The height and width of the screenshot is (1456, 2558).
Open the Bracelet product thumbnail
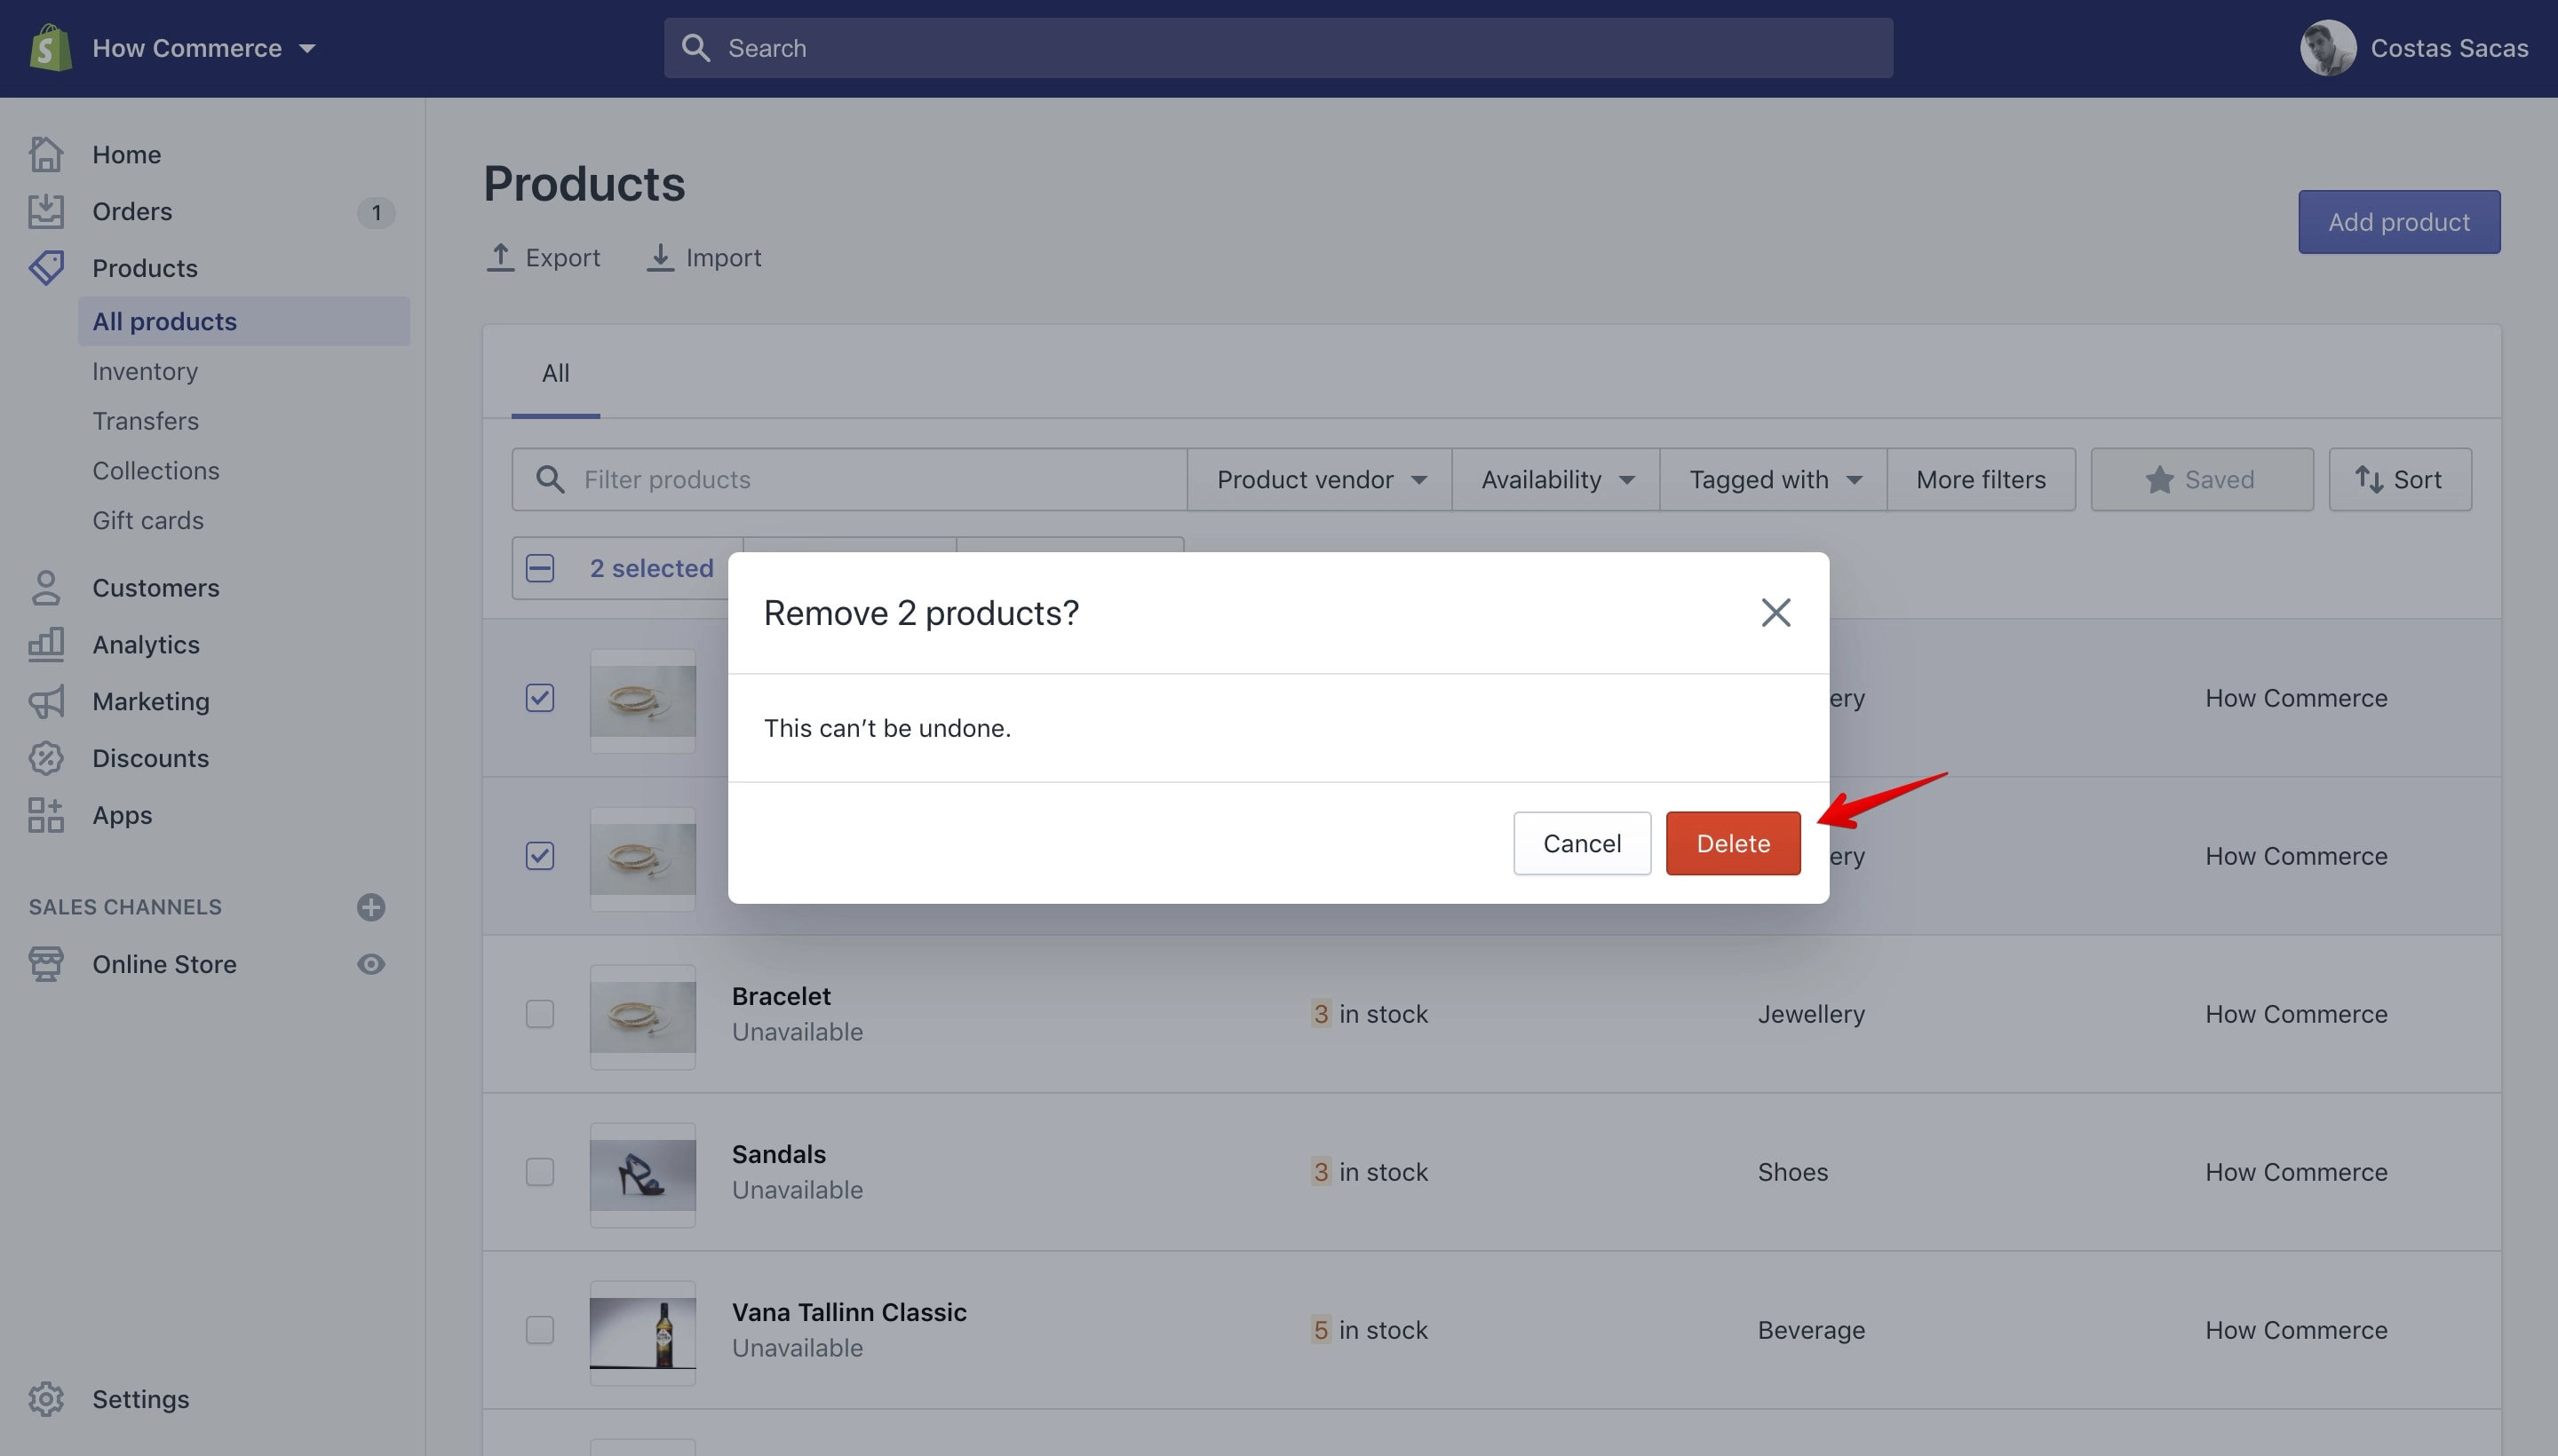tap(642, 1017)
